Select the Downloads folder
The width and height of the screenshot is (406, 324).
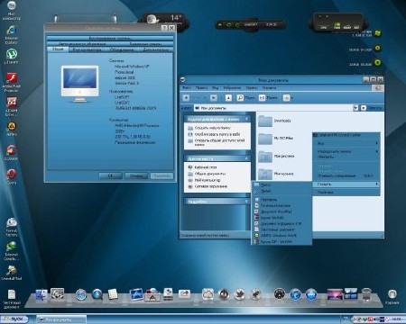275,121
